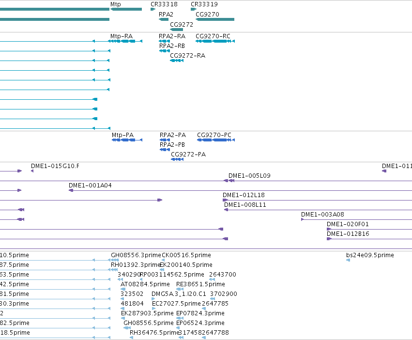
Task: Select the RPA2-RA transcript
Action: 164,41
